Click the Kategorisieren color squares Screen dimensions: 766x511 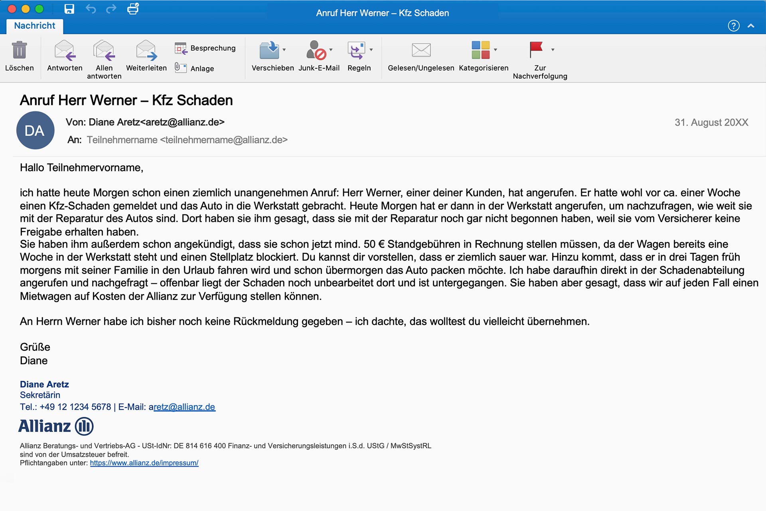pyautogui.click(x=480, y=50)
